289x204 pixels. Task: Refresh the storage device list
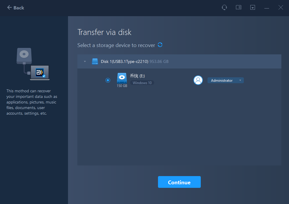click(x=160, y=45)
